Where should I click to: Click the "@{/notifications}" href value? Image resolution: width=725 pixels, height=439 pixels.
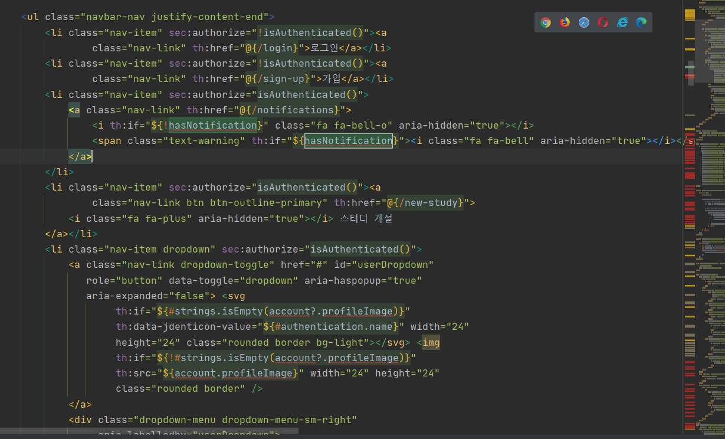[x=289, y=110]
